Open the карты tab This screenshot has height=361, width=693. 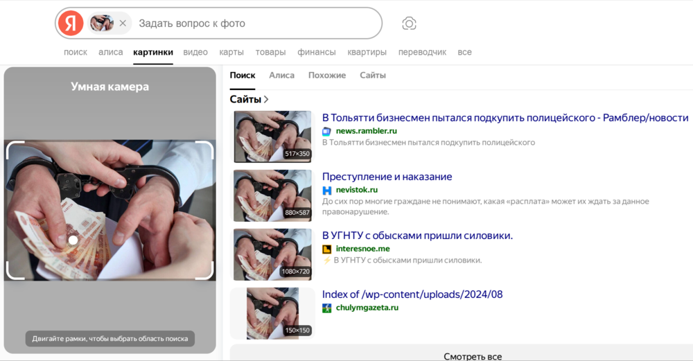point(231,52)
